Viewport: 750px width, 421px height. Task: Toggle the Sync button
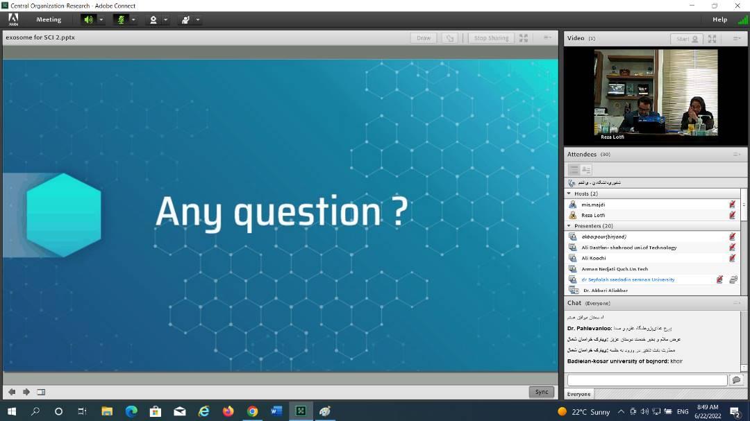click(x=542, y=392)
